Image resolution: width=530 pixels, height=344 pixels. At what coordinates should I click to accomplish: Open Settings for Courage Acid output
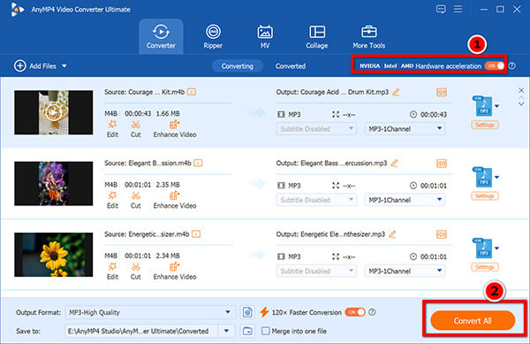[484, 125]
